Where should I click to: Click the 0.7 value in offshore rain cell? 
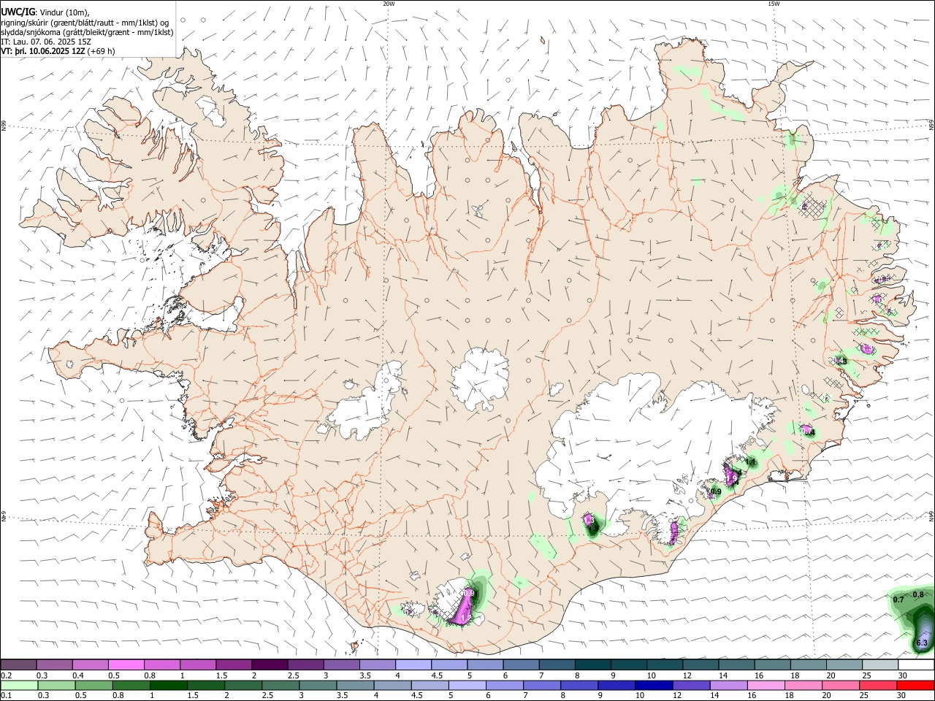898,600
